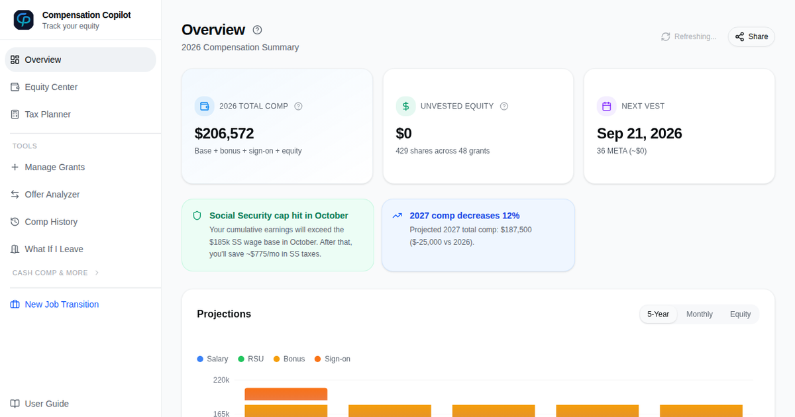Click the help icon next to Unvested Equity
The width and height of the screenshot is (795, 417).
pos(504,106)
